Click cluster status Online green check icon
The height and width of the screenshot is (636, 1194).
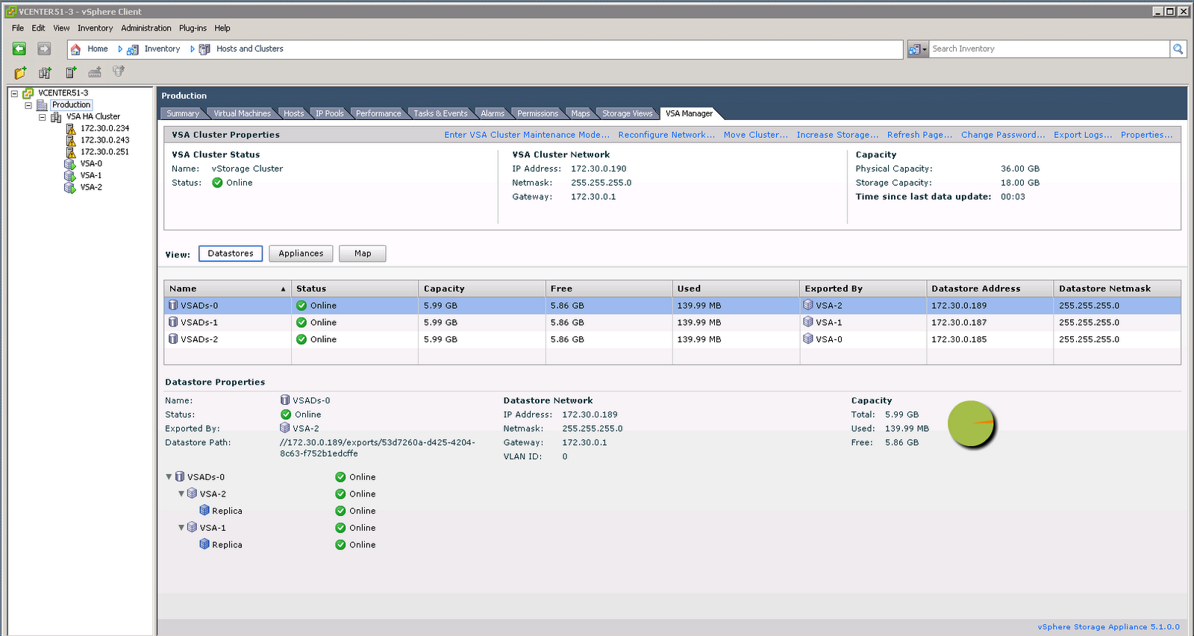pyautogui.click(x=217, y=183)
